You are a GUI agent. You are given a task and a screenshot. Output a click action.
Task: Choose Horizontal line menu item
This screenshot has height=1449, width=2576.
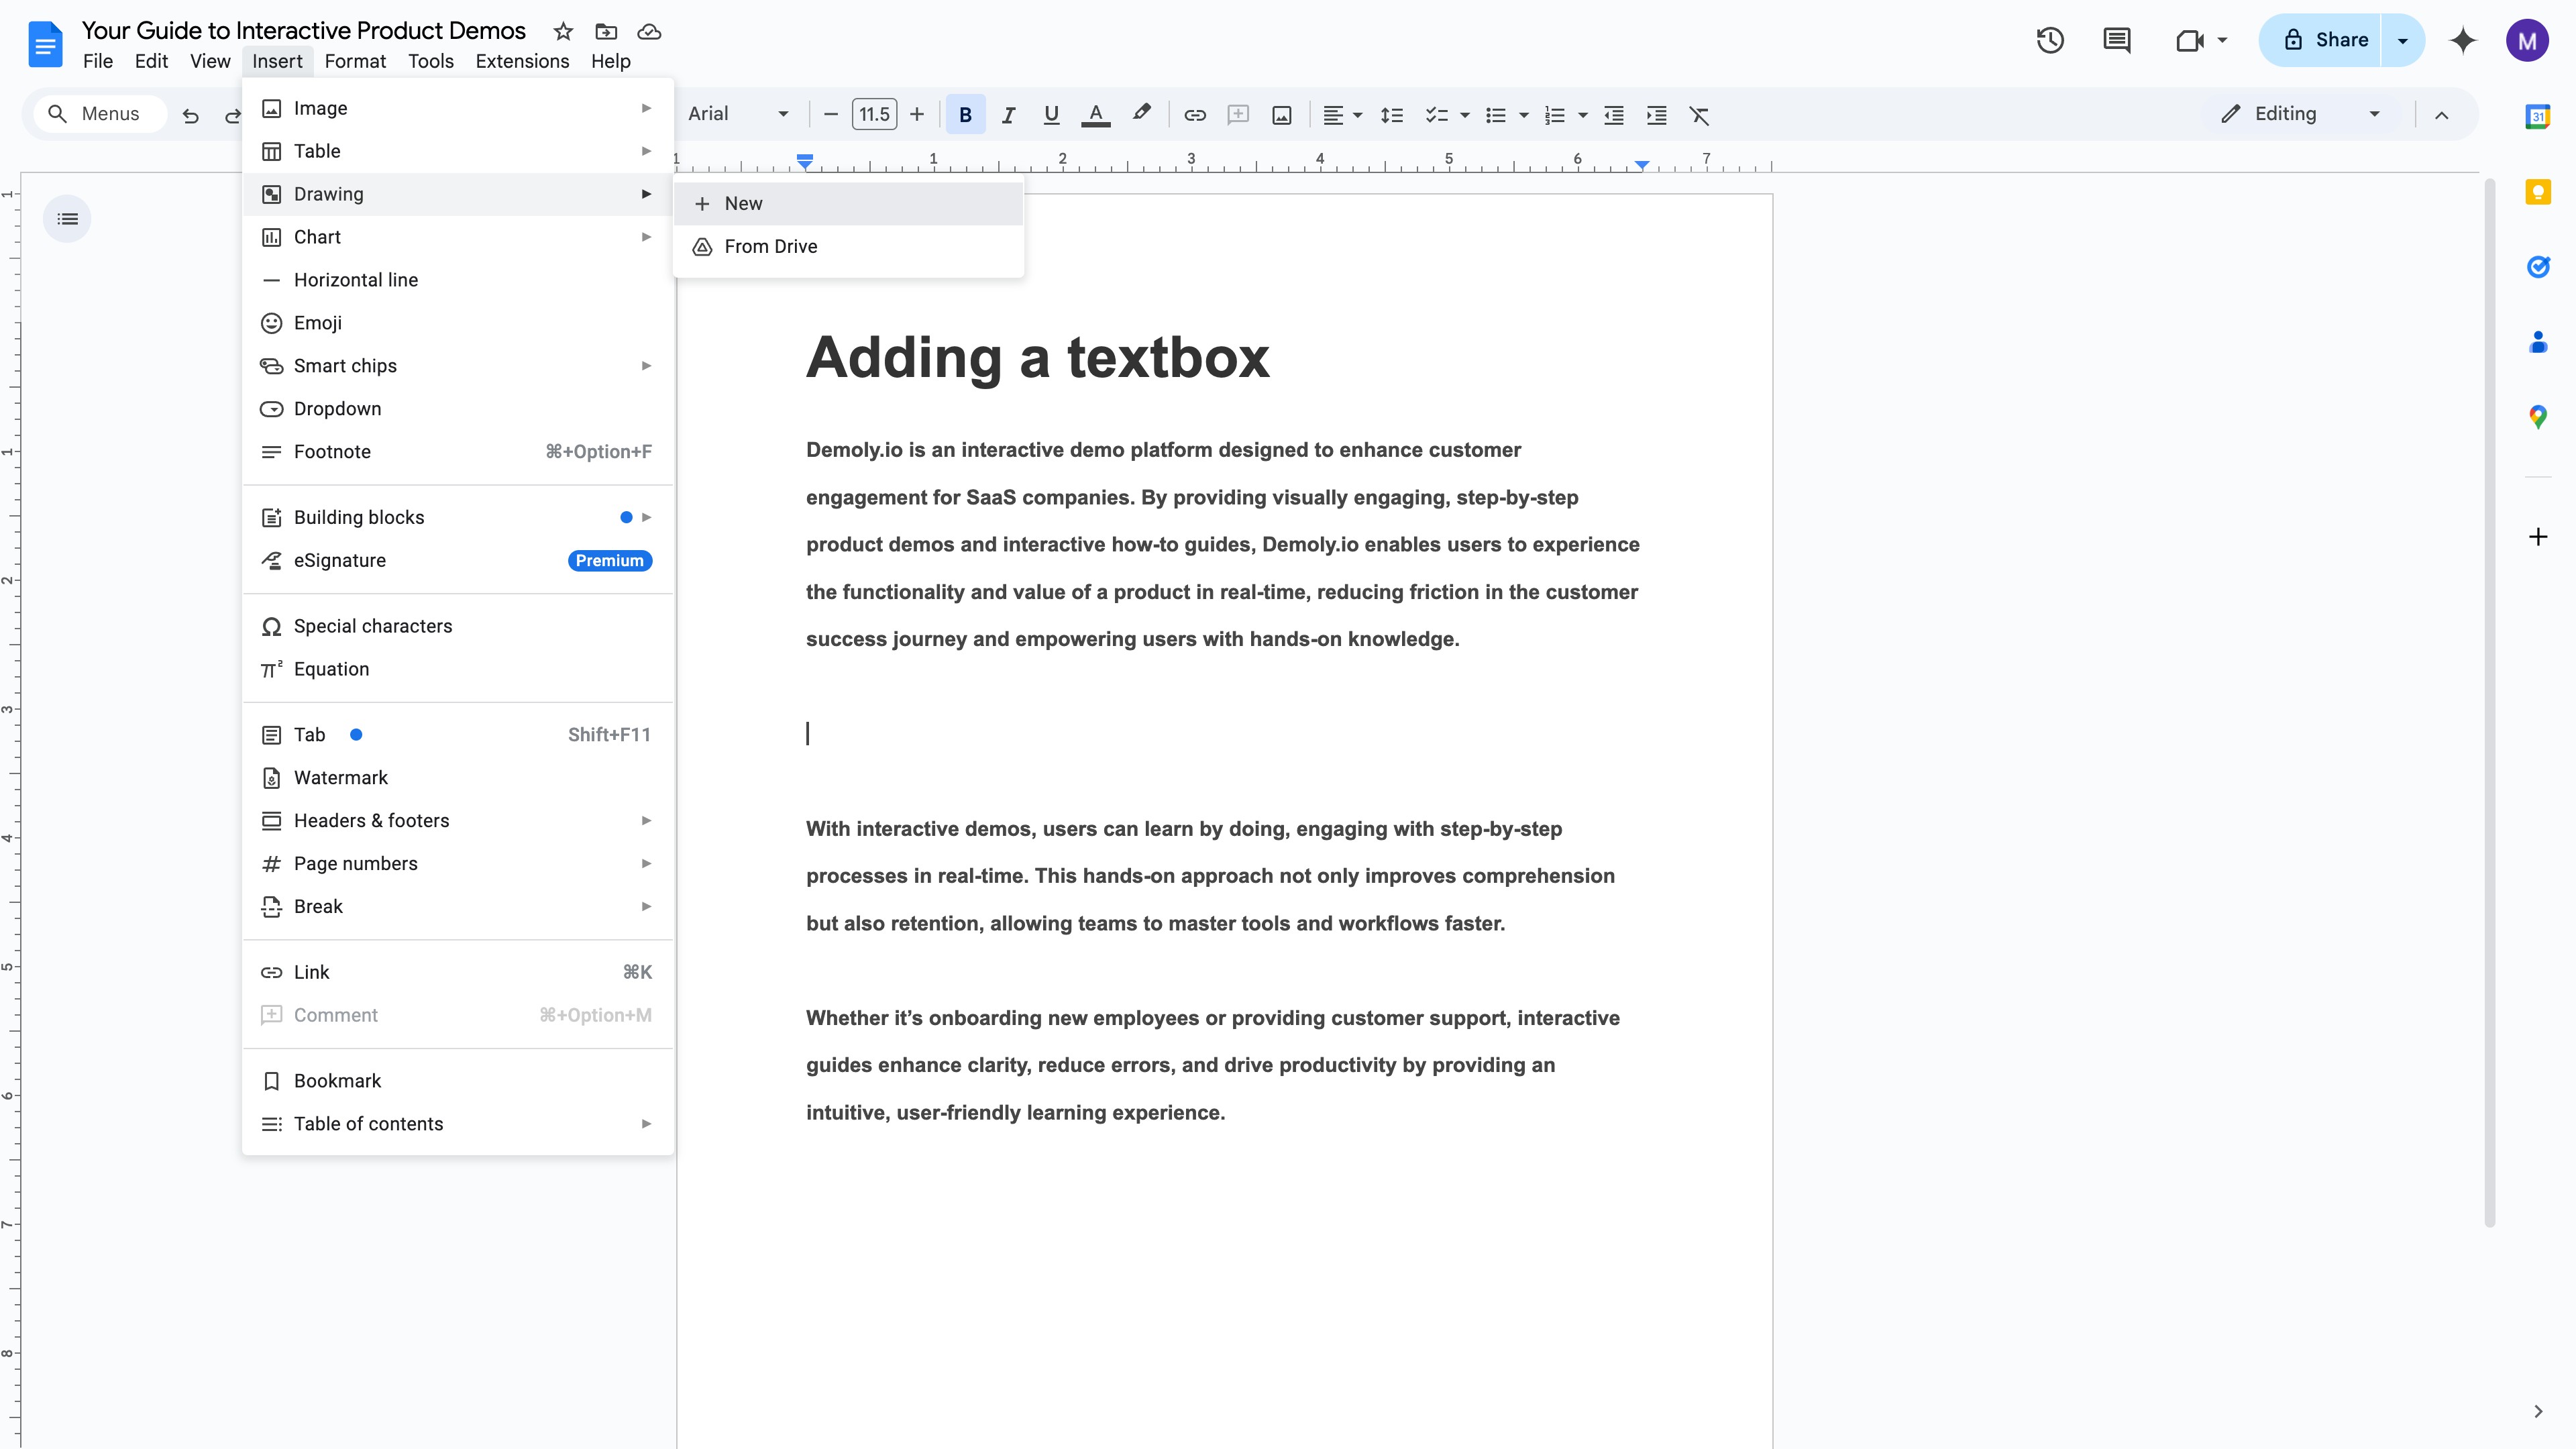pos(458,280)
